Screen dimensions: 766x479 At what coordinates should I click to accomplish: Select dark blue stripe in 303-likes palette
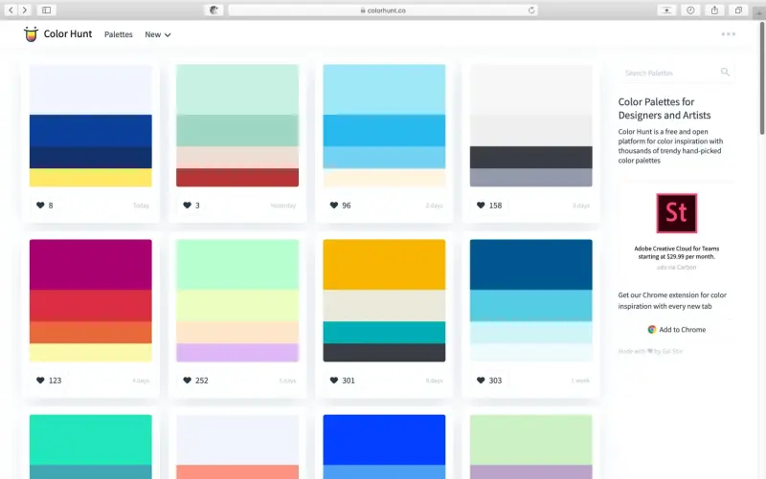point(531,265)
